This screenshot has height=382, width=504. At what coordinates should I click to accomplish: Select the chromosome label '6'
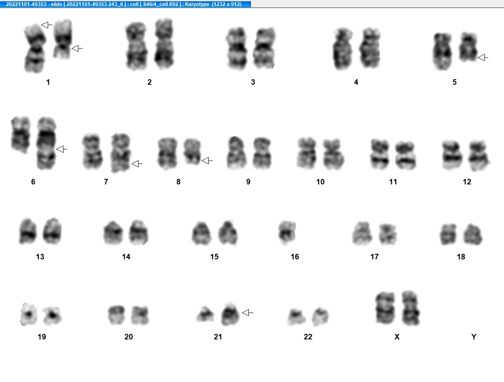(x=33, y=182)
